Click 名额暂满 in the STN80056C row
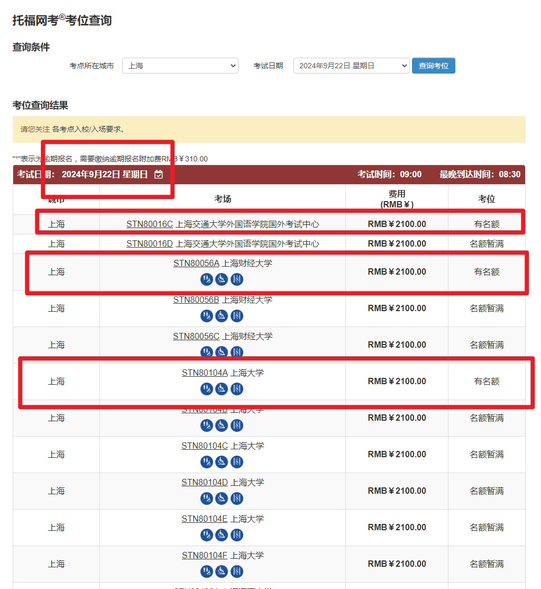 pos(487,345)
